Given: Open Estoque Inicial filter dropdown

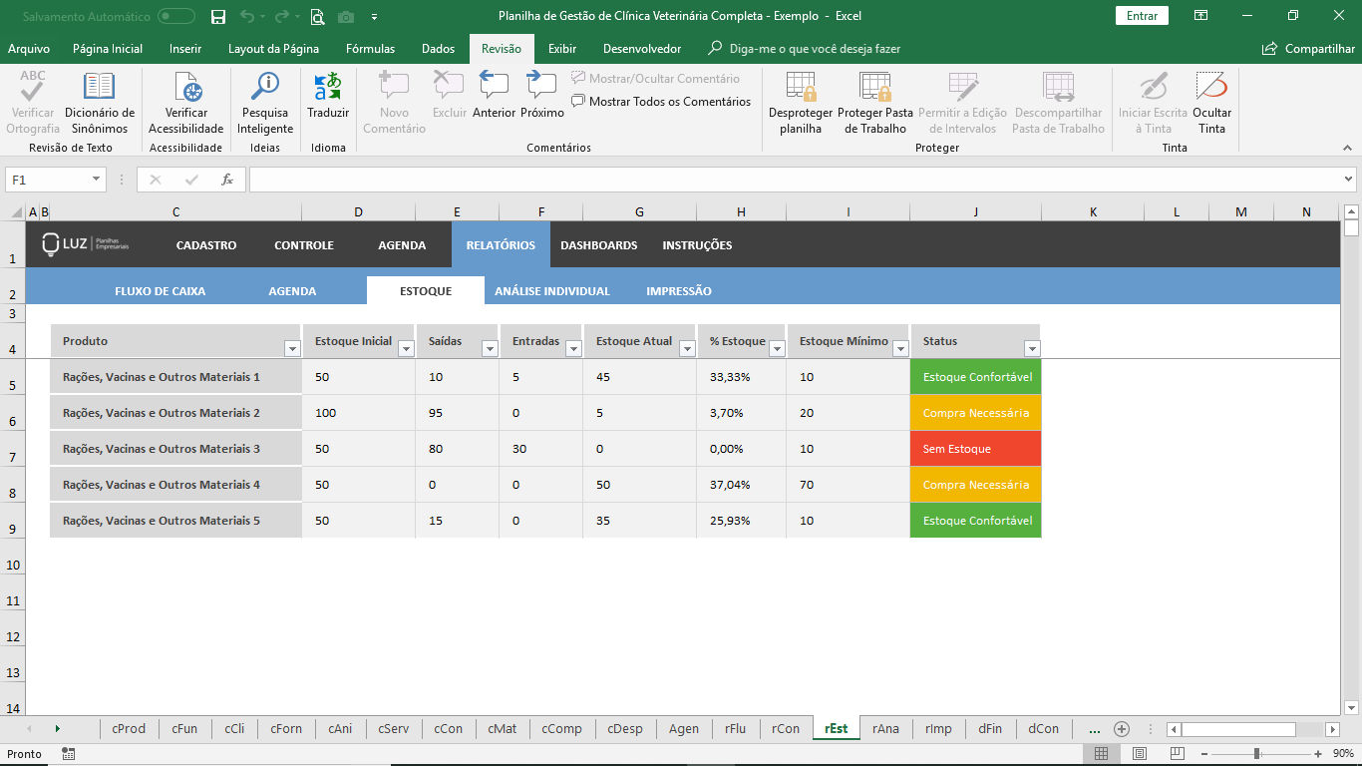Looking at the screenshot, I should pos(406,348).
